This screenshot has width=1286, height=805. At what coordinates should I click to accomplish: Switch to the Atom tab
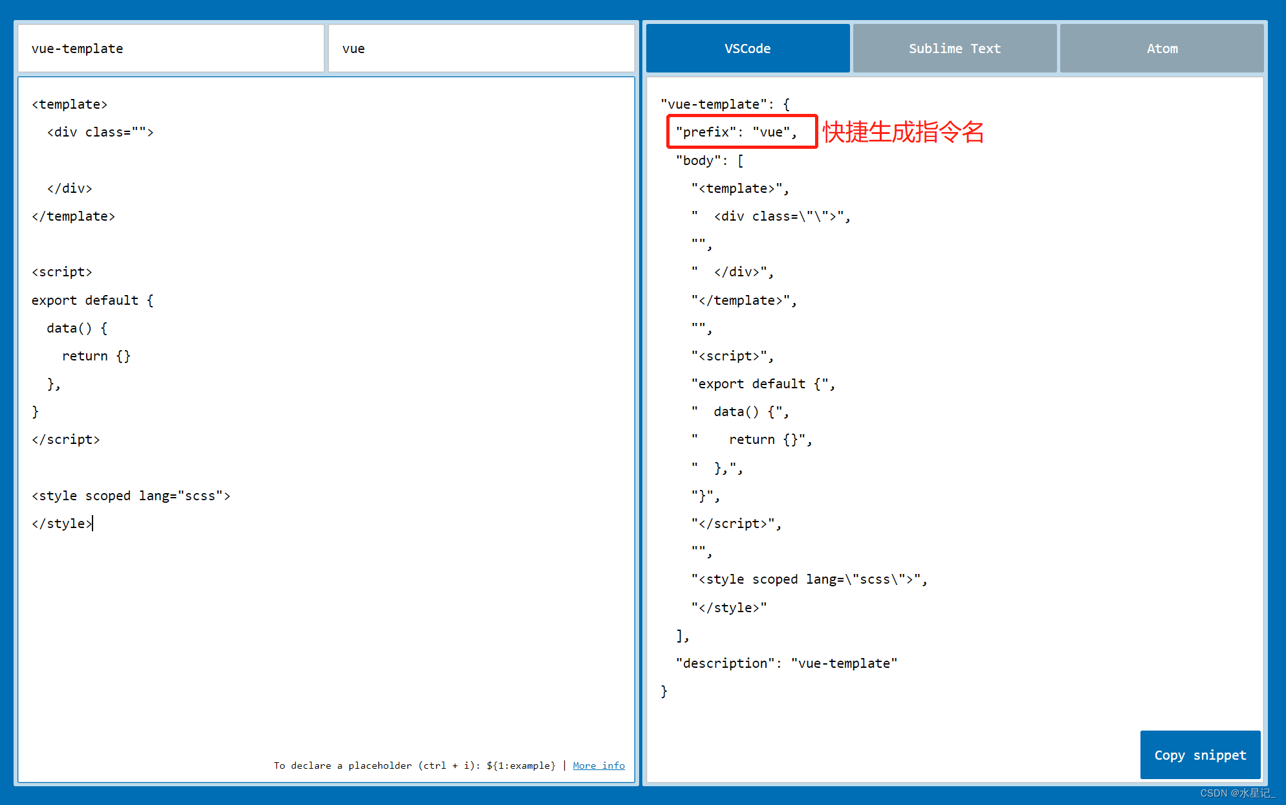pyautogui.click(x=1162, y=48)
